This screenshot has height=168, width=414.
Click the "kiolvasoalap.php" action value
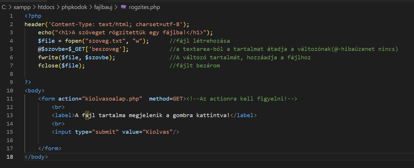pyautogui.click(x=112, y=99)
